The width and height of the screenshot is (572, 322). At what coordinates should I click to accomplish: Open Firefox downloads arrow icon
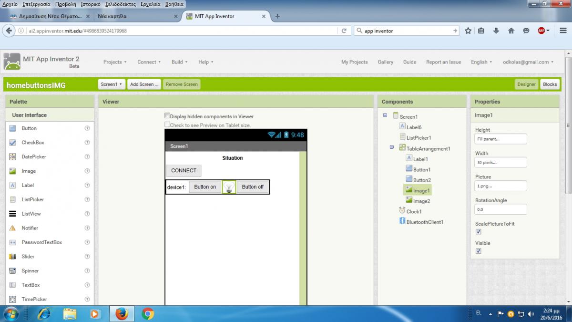pos(496,31)
